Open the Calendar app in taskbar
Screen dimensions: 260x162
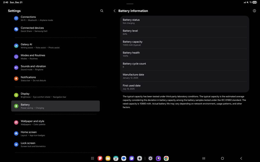point(116,158)
